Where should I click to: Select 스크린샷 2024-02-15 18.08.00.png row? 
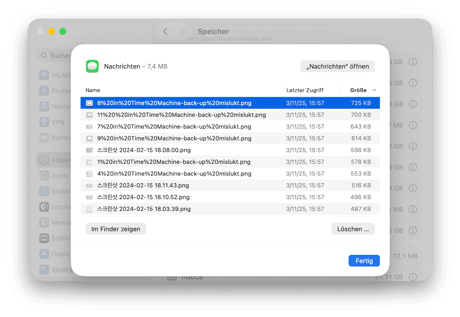(230, 150)
